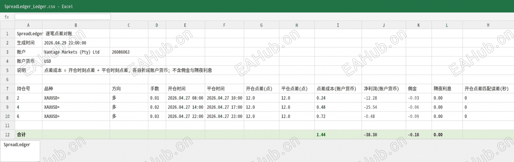Click open time '2026.04.27 08:00'

coord(185,98)
